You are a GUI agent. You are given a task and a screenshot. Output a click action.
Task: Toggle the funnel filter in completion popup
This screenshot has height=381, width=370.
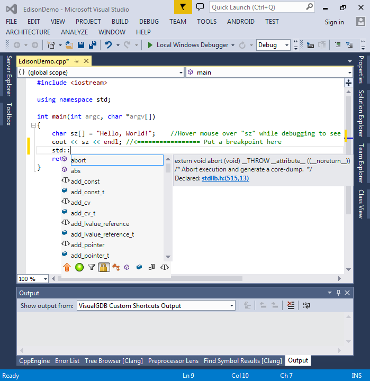[92, 267]
